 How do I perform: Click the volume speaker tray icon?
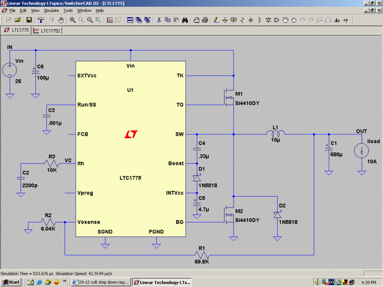[x=317, y=282]
